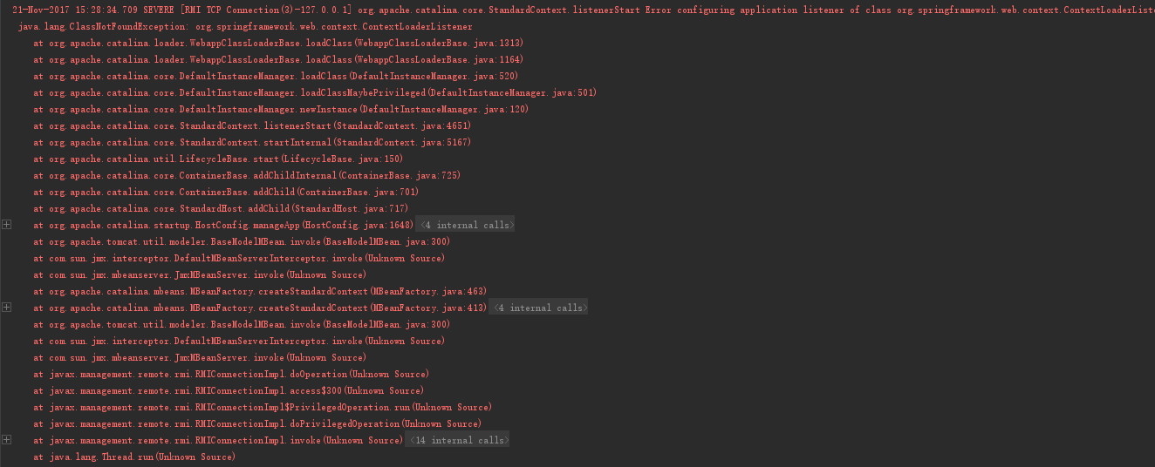Click the '4 internal calls' label after MBeanFactory.java:413

tap(539, 308)
